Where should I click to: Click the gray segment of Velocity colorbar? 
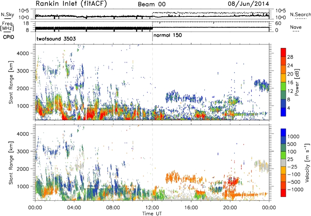tap(283, 163)
